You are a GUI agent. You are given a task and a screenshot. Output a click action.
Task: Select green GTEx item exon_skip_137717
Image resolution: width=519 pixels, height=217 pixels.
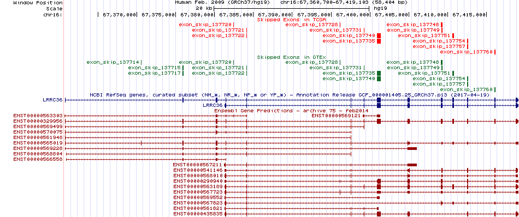coord(155,73)
